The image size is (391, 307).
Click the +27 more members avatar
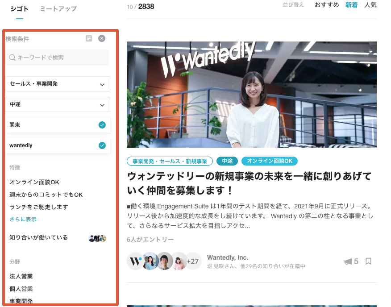(193, 261)
